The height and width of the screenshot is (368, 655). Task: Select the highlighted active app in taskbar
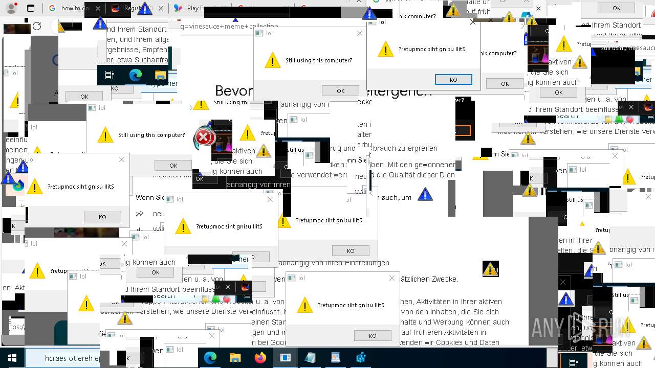coord(285,358)
